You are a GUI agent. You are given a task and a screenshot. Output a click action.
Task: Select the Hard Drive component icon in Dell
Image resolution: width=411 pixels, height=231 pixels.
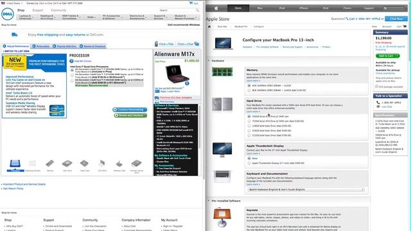(x=67, y=164)
